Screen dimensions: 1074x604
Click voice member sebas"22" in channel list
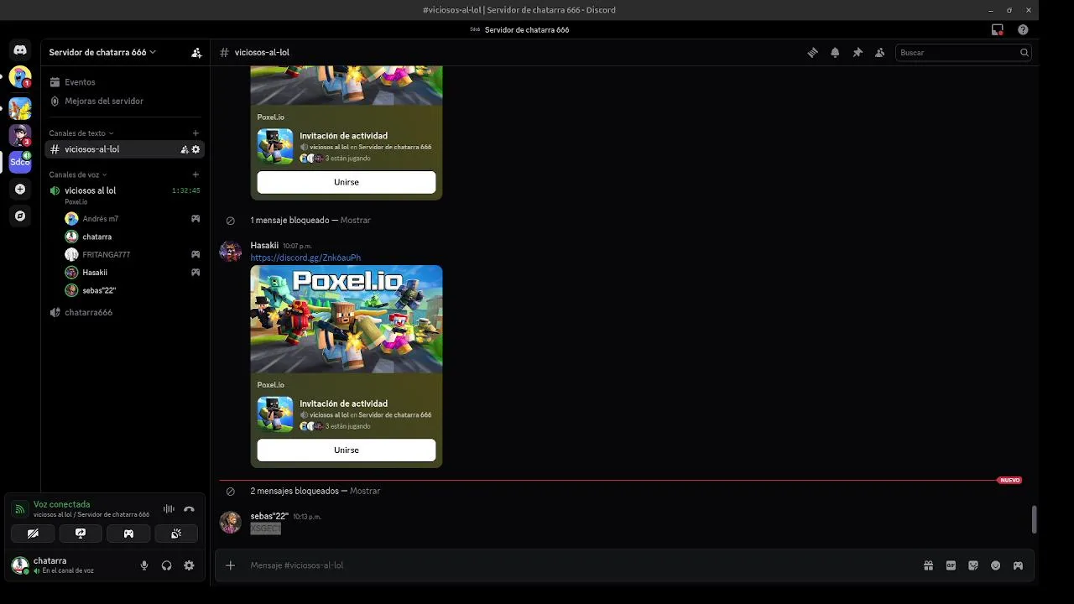click(133, 290)
